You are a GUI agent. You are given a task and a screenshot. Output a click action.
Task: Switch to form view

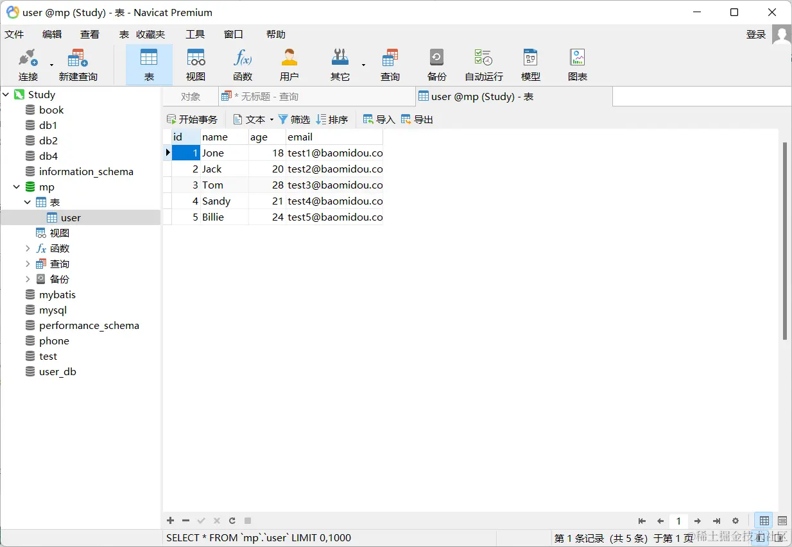click(782, 521)
